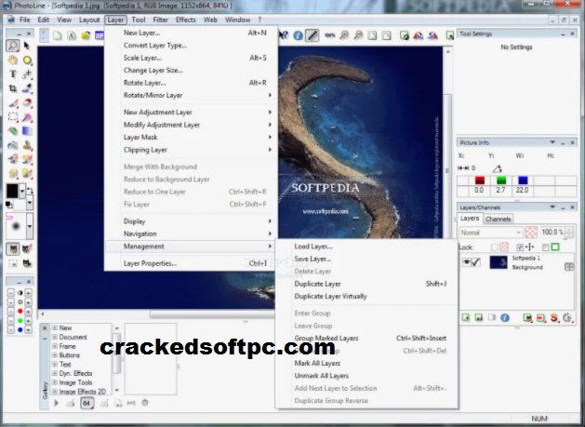Expand the Dyn. Effects gallery tree item
Screen dimensions: 585x427
click(x=55, y=373)
